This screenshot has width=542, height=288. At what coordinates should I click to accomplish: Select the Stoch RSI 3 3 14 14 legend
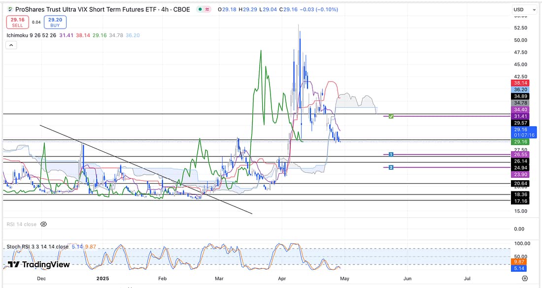(x=37, y=247)
